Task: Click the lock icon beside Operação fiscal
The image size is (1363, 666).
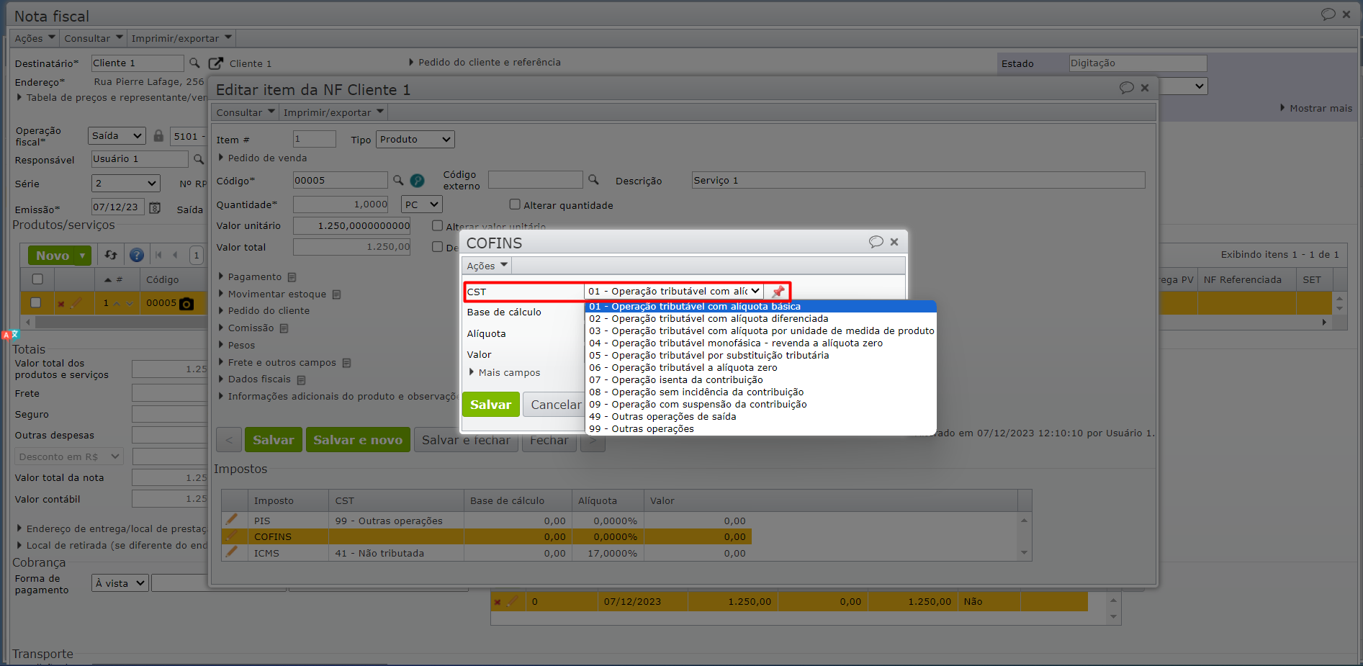Action: tap(158, 135)
